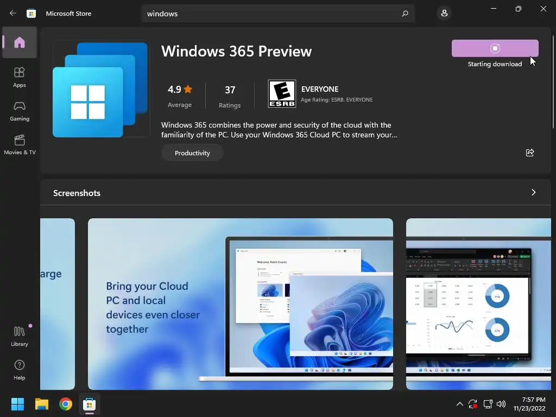The width and height of the screenshot is (556, 417).
Task: Click the page vertical scrollbar
Action: [x=553, y=81]
